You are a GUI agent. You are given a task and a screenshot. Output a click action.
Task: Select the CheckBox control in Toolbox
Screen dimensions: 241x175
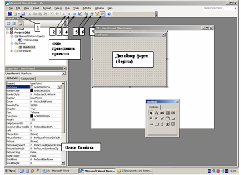(151, 119)
